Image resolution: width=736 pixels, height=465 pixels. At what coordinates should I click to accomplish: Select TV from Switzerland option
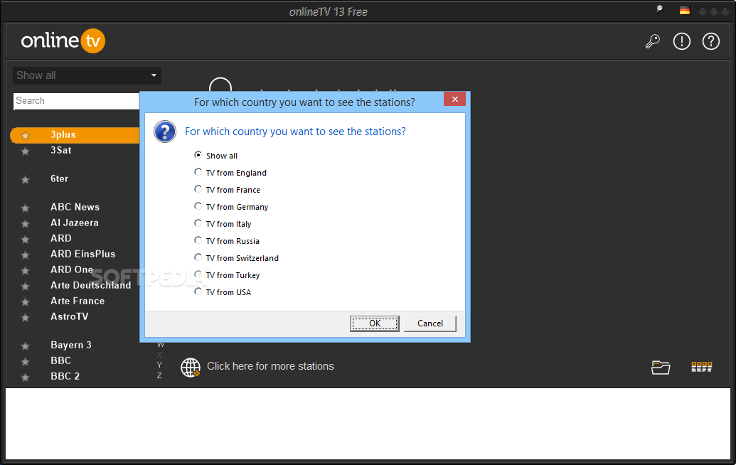coord(198,257)
